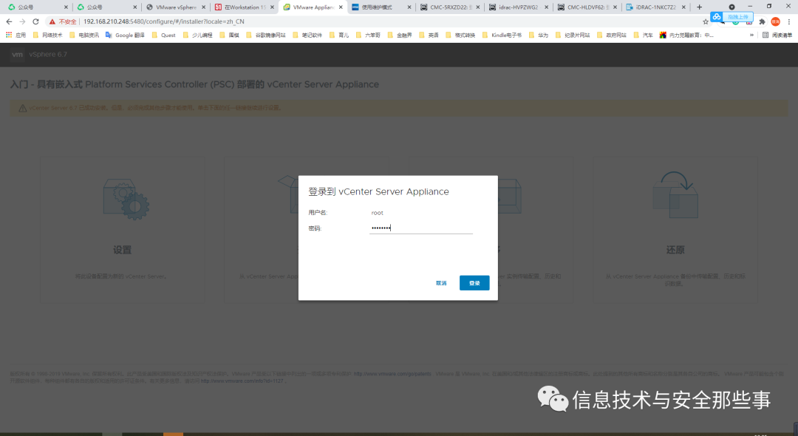The image size is (798, 436).
Task: Open the Kindle ebooks bookmark folder
Action: click(501, 35)
